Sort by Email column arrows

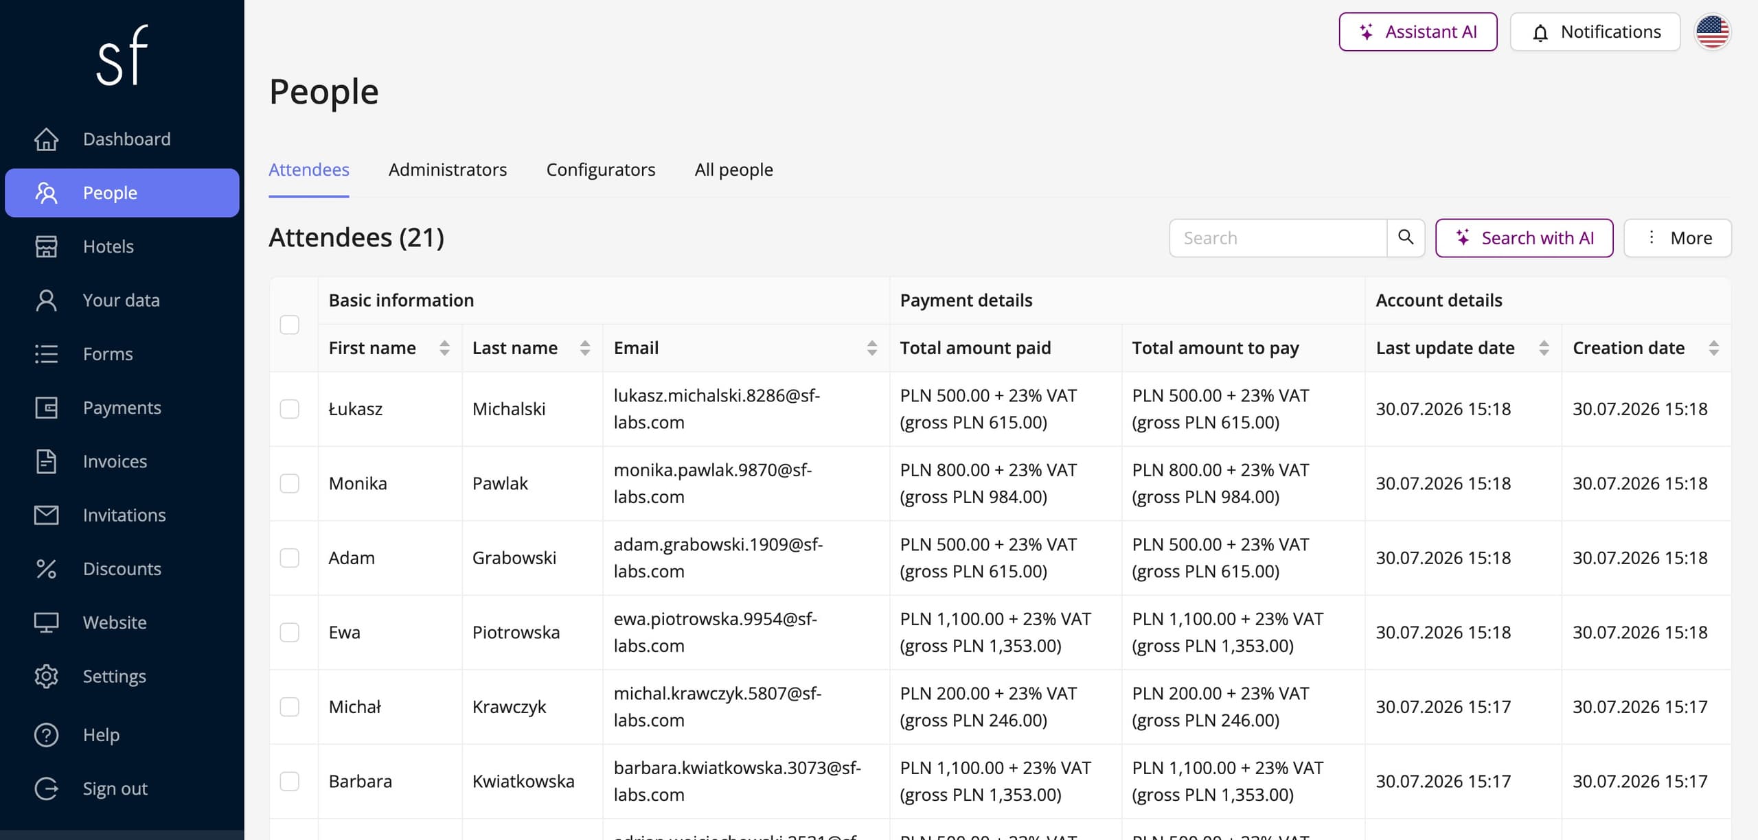[871, 348]
